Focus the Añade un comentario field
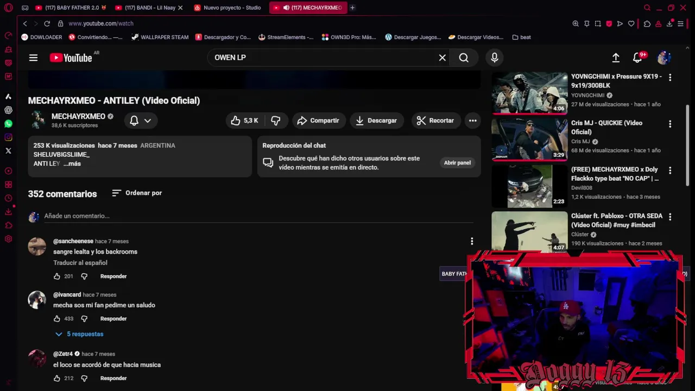This screenshot has width=695, height=391. 258,216
